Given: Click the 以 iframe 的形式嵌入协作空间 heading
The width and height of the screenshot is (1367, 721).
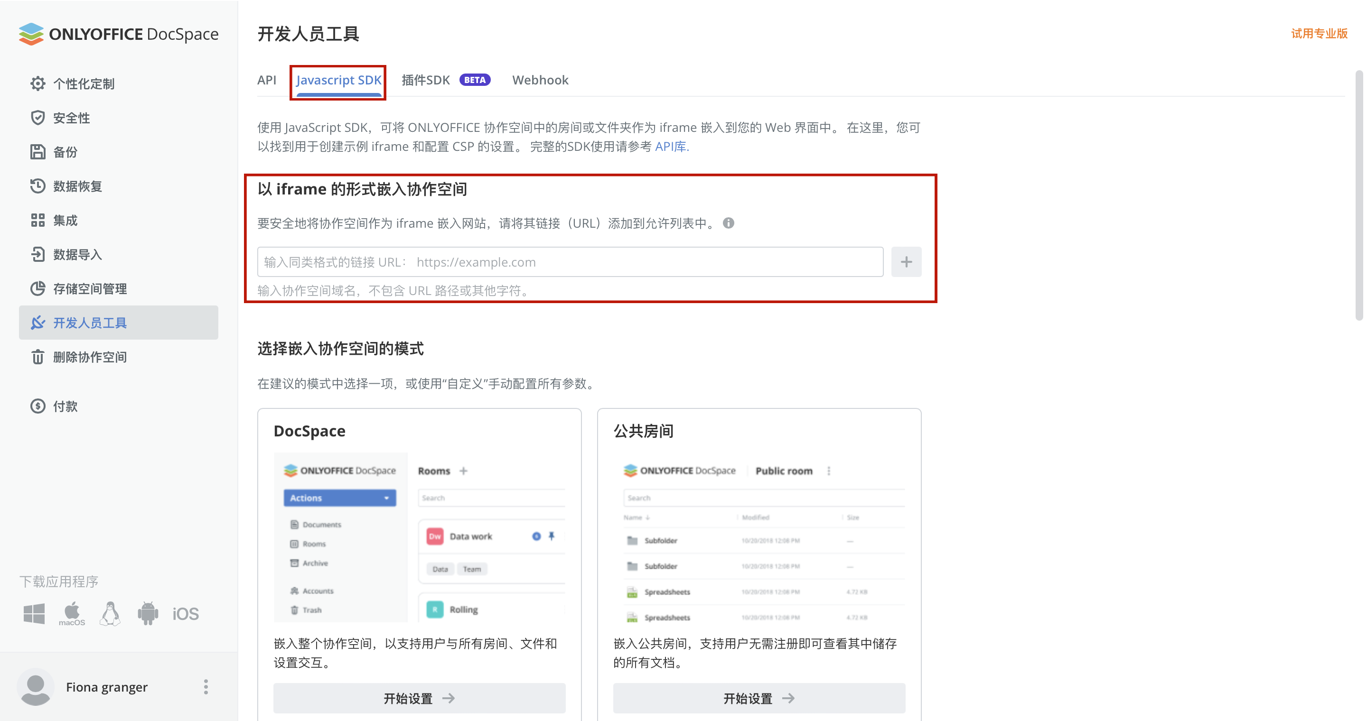Looking at the screenshot, I should [x=363, y=189].
